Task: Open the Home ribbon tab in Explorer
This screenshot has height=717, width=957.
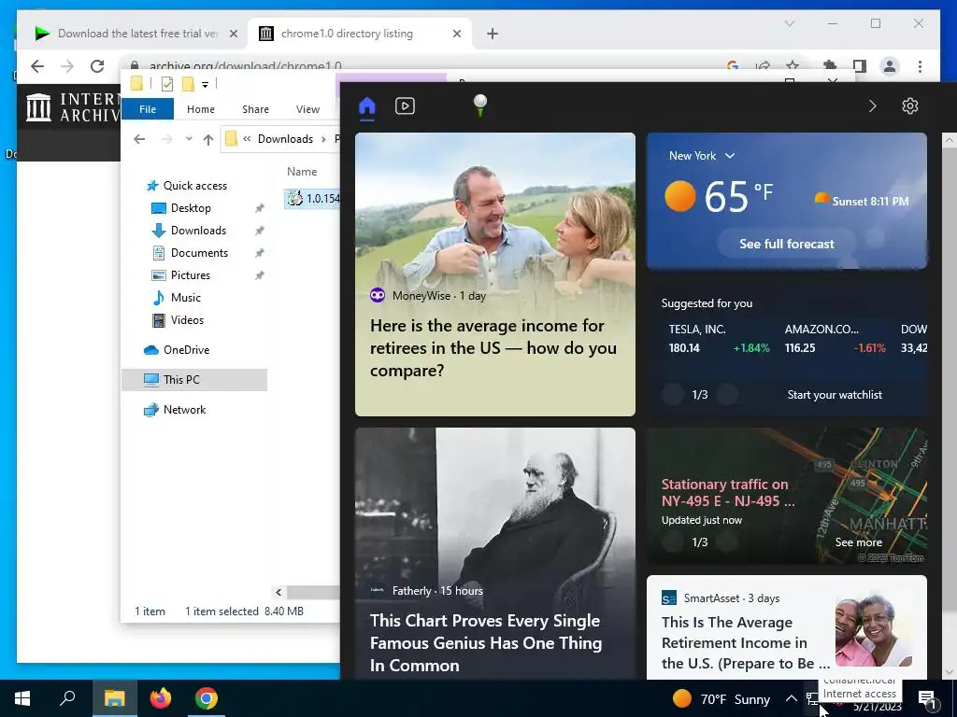Action: point(201,109)
